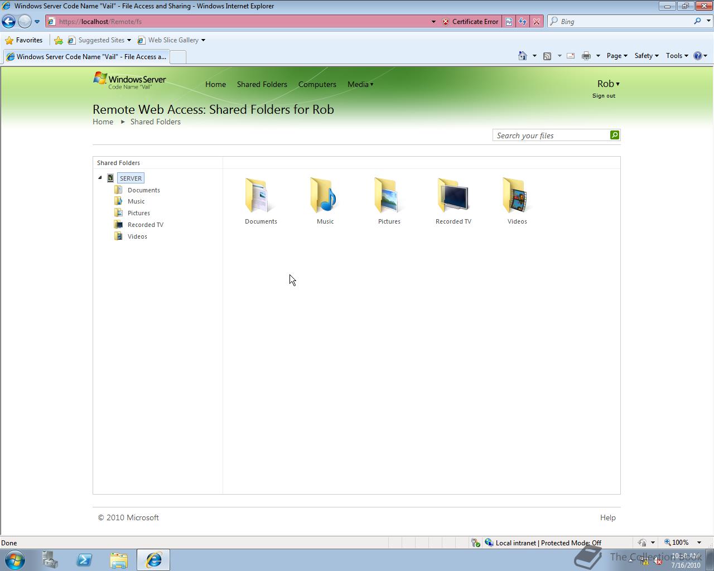Select Recorded TV in the folder tree
714x571 pixels.
pyautogui.click(x=146, y=225)
